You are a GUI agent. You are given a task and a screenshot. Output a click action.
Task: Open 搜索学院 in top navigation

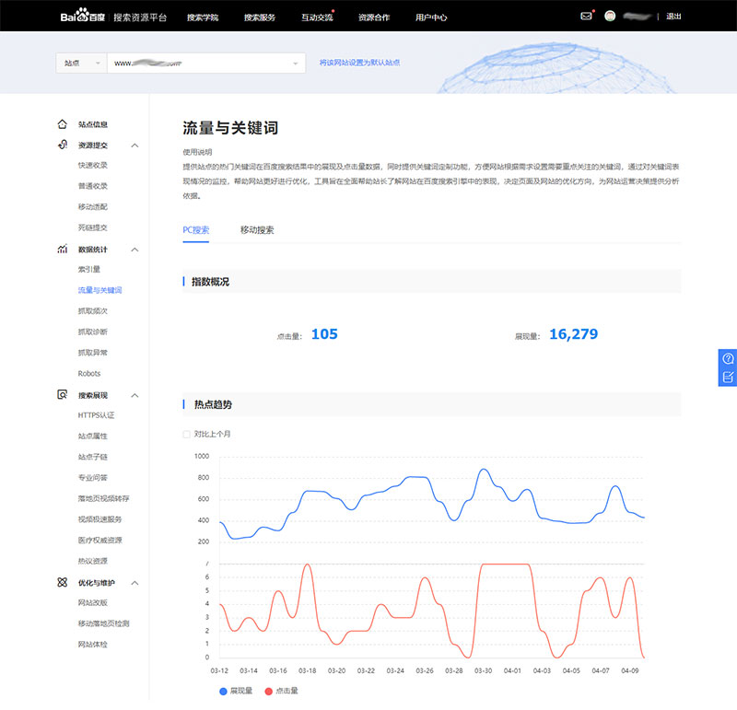(x=202, y=17)
